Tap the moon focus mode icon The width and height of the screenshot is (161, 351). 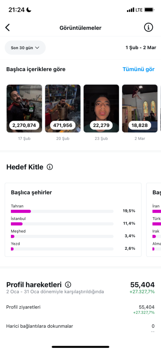pyautogui.click(x=29, y=10)
